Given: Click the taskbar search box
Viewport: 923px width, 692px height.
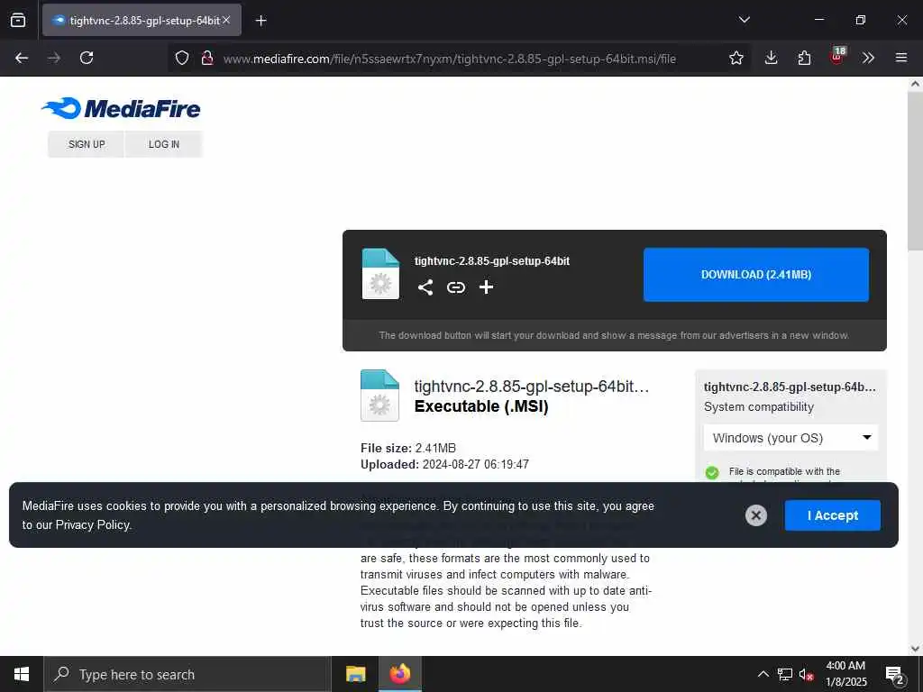Looking at the screenshot, I should tap(187, 674).
